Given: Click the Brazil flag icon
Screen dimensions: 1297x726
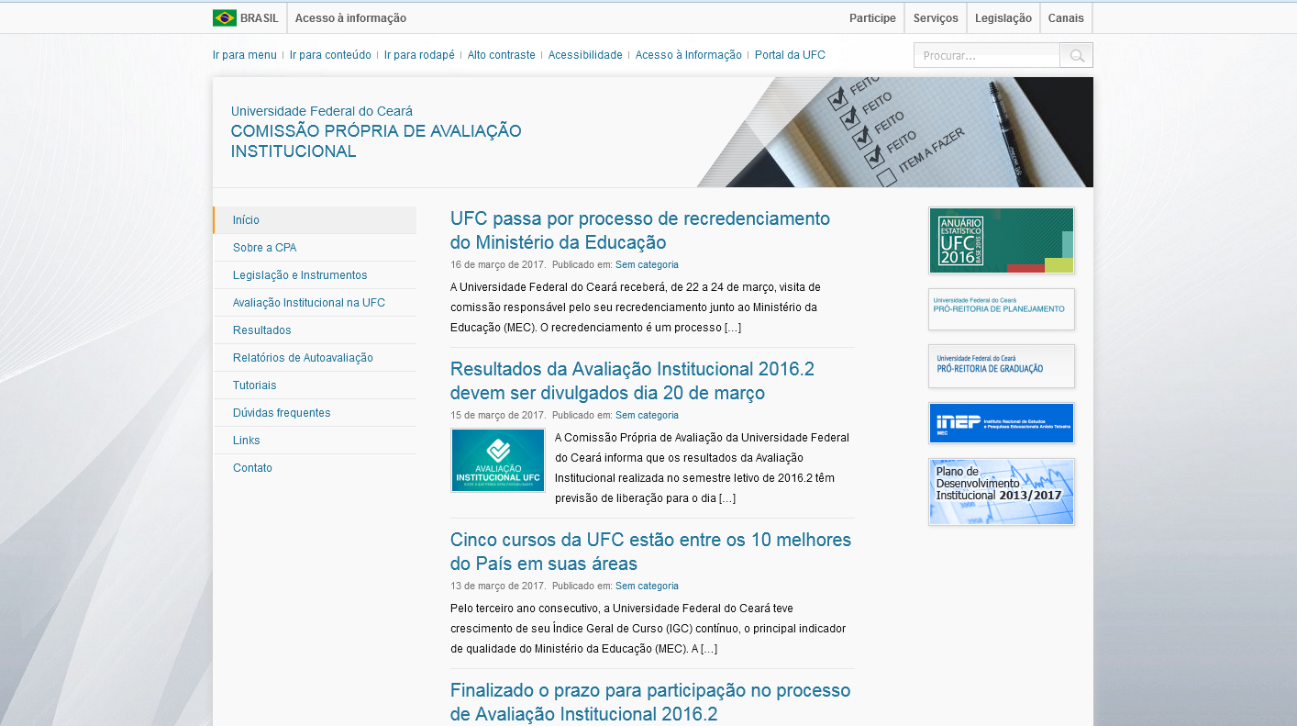Looking at the screenshot, I should (x=225, y=18).
